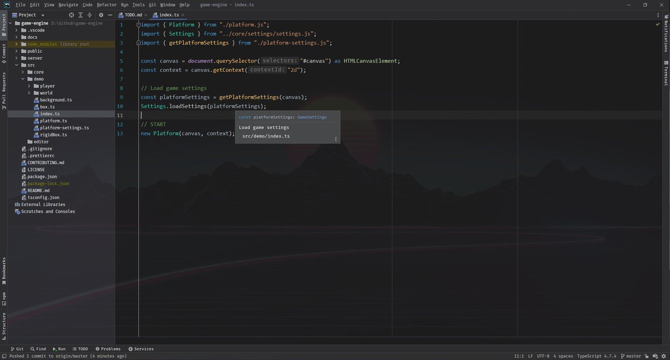The height and width of the screenshot is (360, 670).
Task: Select Scratches and Consoles node
Action: (x=48, y=212)
